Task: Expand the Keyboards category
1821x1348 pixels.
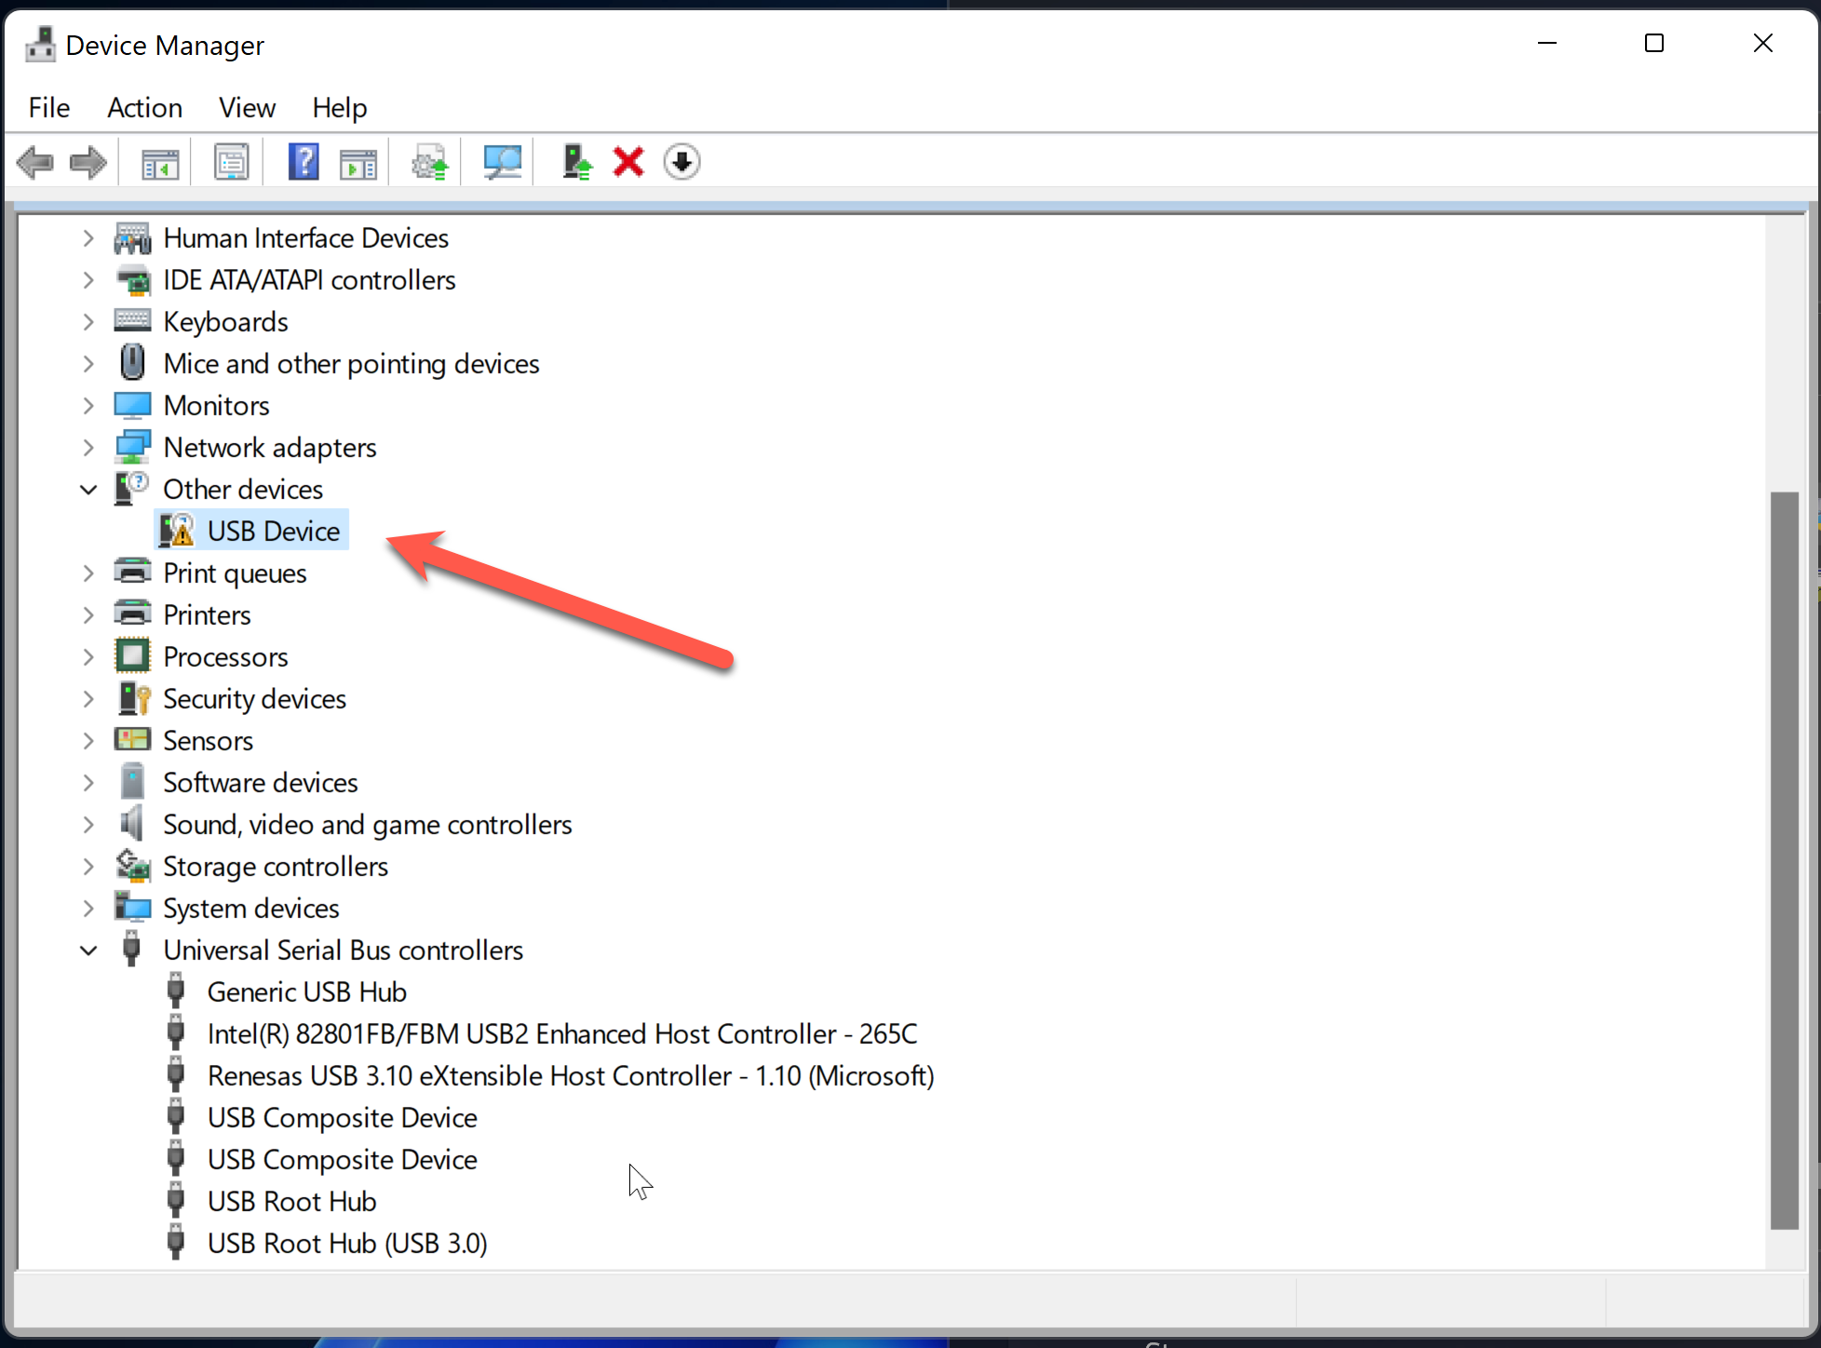Action: [x=88, y=322]
